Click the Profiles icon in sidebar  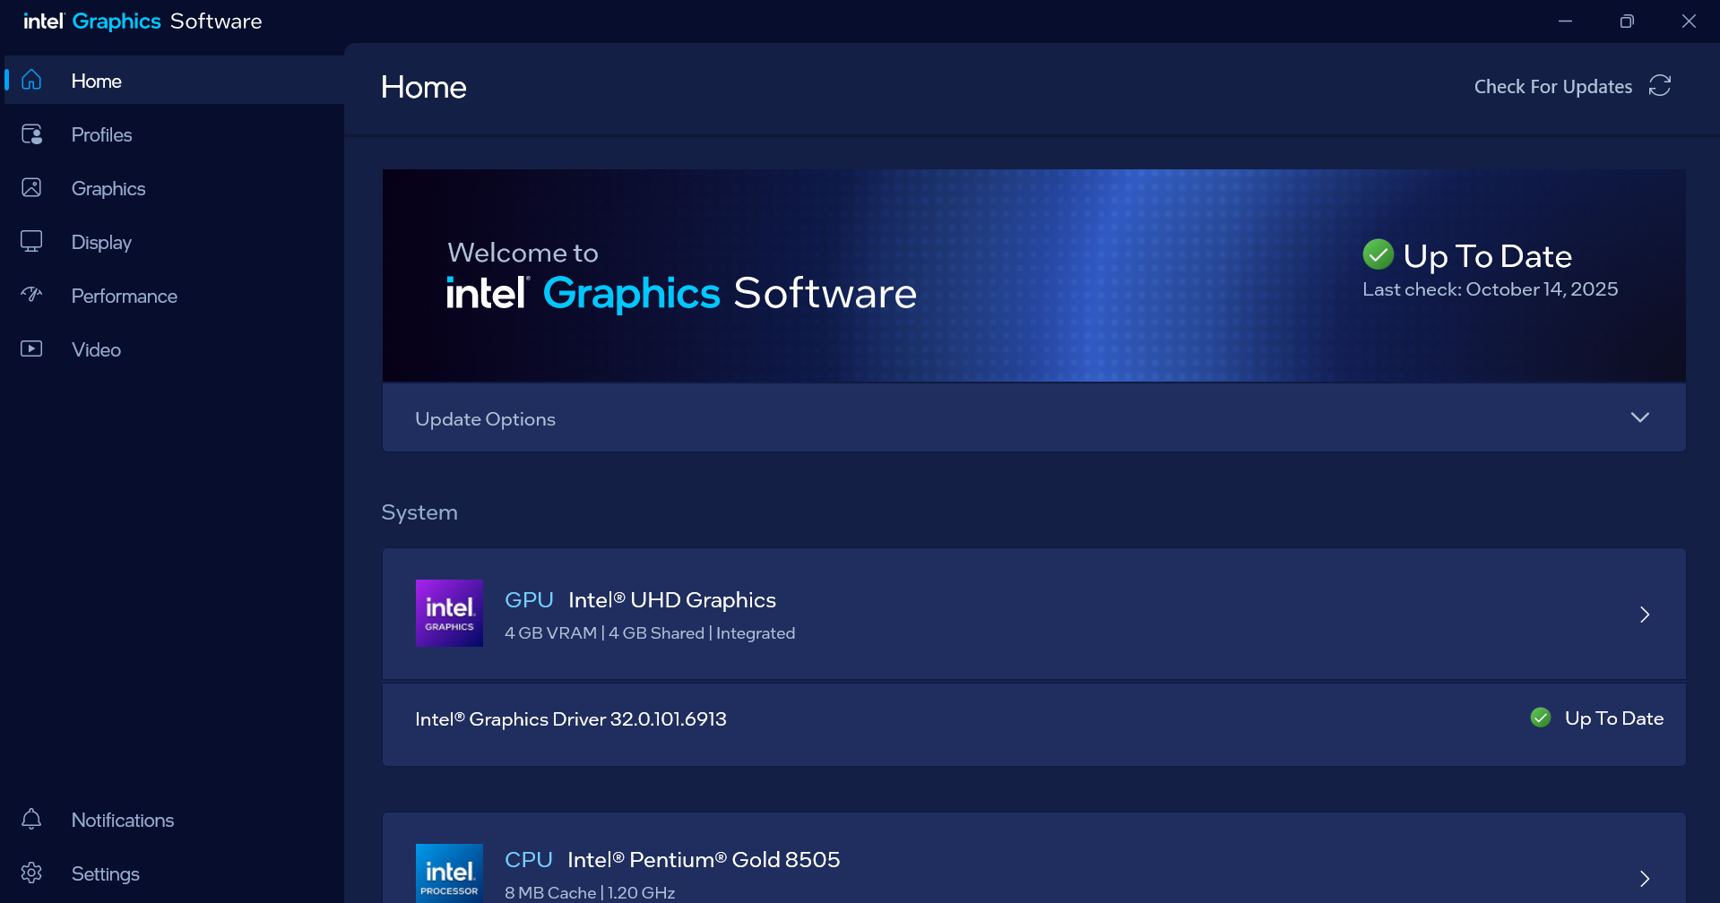coord(31,134)
